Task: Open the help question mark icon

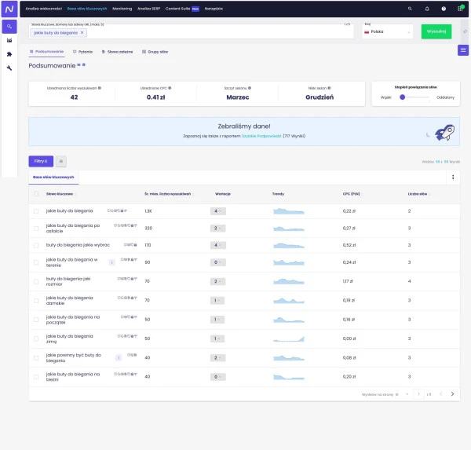Action: click(444, 8)
